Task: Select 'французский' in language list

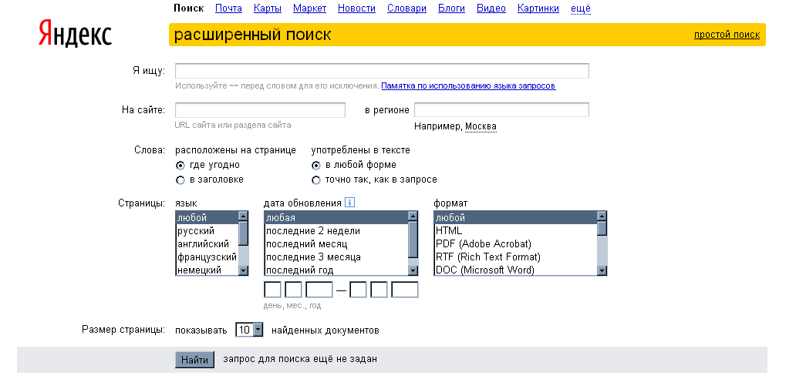Action: (207, 257)
